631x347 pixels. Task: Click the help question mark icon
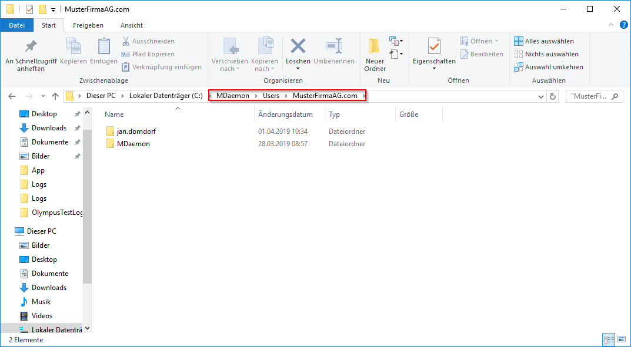point(624,25)
